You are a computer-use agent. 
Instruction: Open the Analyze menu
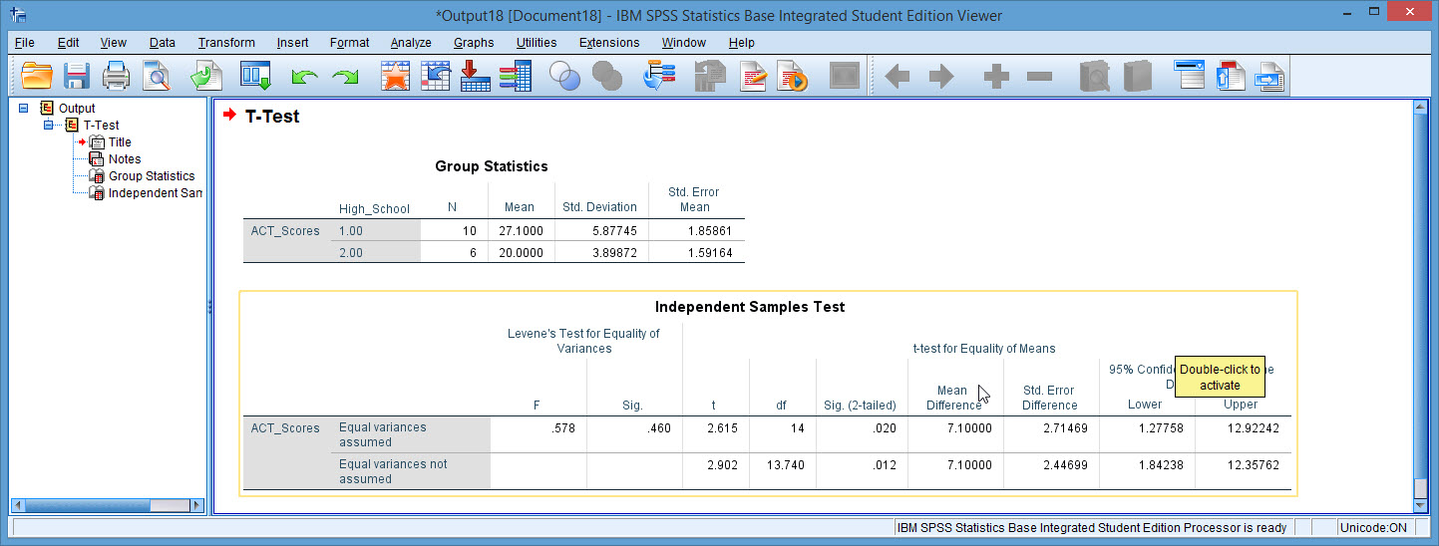click(x=411, y=43)
